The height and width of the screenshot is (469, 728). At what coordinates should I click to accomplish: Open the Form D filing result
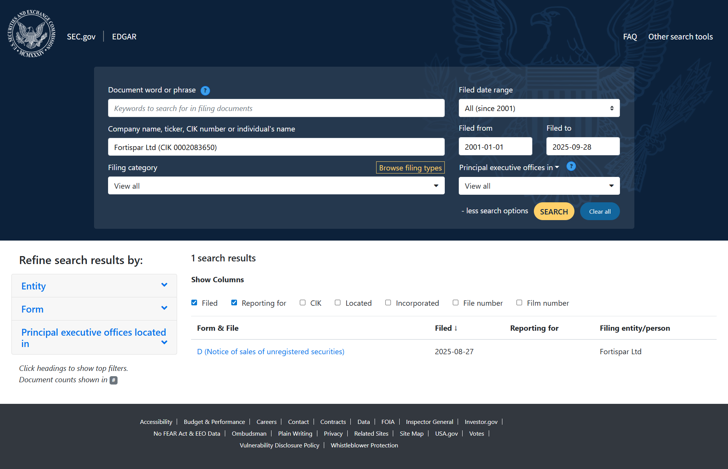[x=271, y=352]
